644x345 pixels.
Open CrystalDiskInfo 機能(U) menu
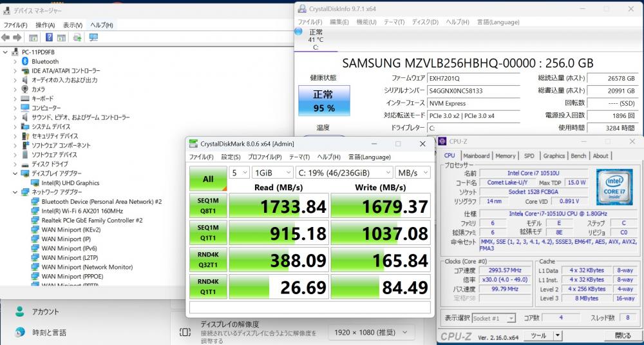[x=366, y=22]
